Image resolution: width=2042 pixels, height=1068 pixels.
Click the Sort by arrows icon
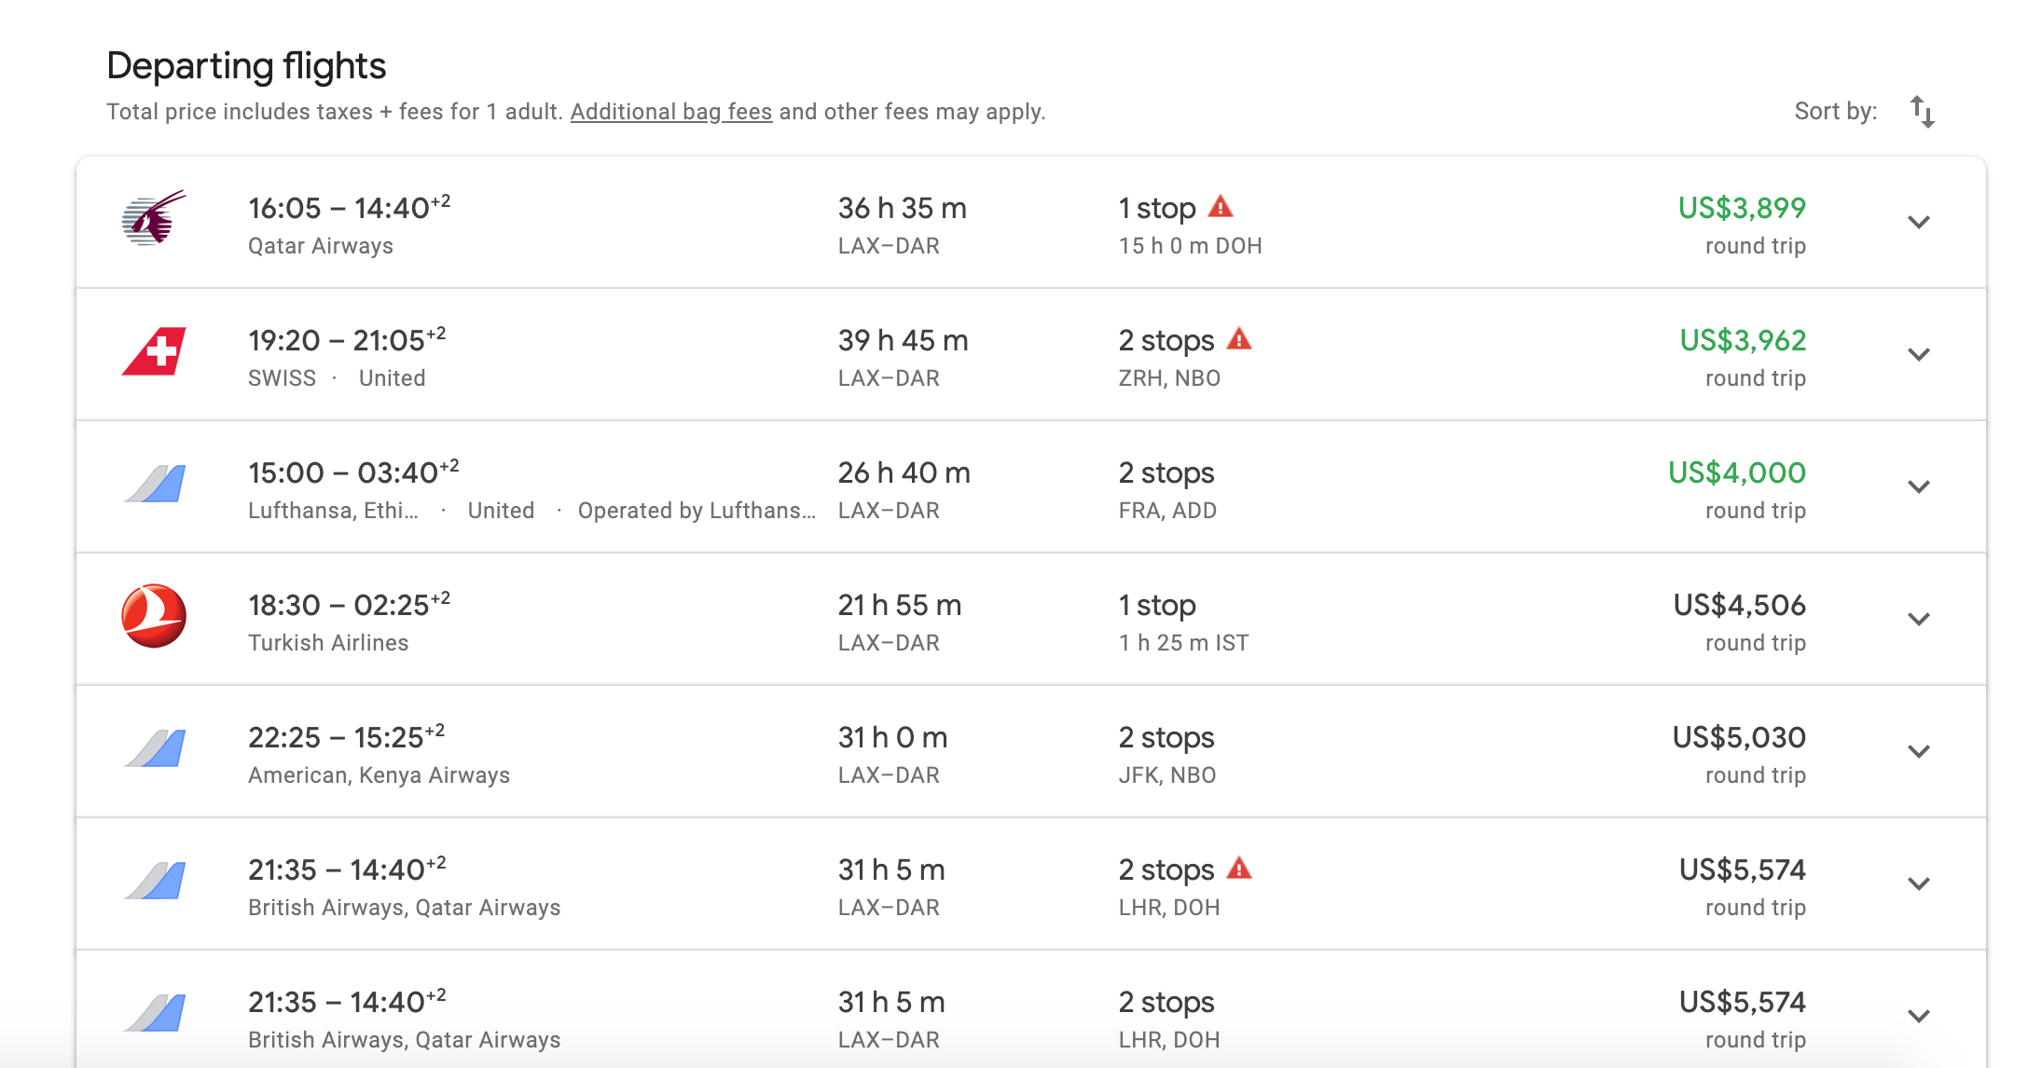(1922, 112)
